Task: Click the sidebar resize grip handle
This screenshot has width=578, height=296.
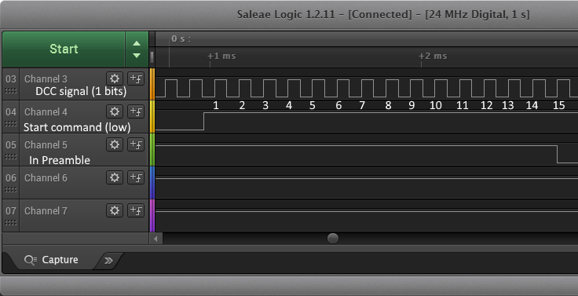Action: coord(152,58)
